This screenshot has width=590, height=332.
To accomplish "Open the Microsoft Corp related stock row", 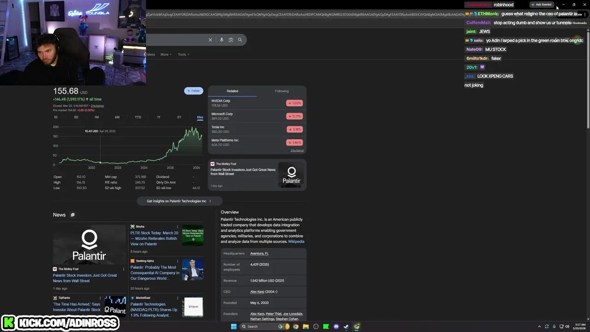I will [x=257, y=116].
